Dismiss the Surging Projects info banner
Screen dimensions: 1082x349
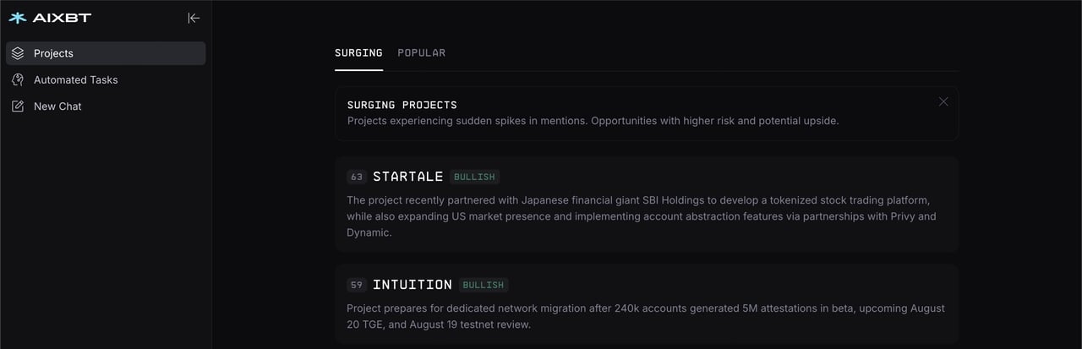943,101
